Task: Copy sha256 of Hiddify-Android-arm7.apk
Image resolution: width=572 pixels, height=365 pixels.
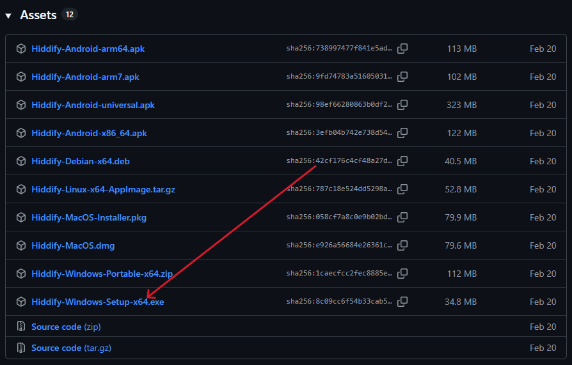Action: pyautogui.click(x=402, y=77)
